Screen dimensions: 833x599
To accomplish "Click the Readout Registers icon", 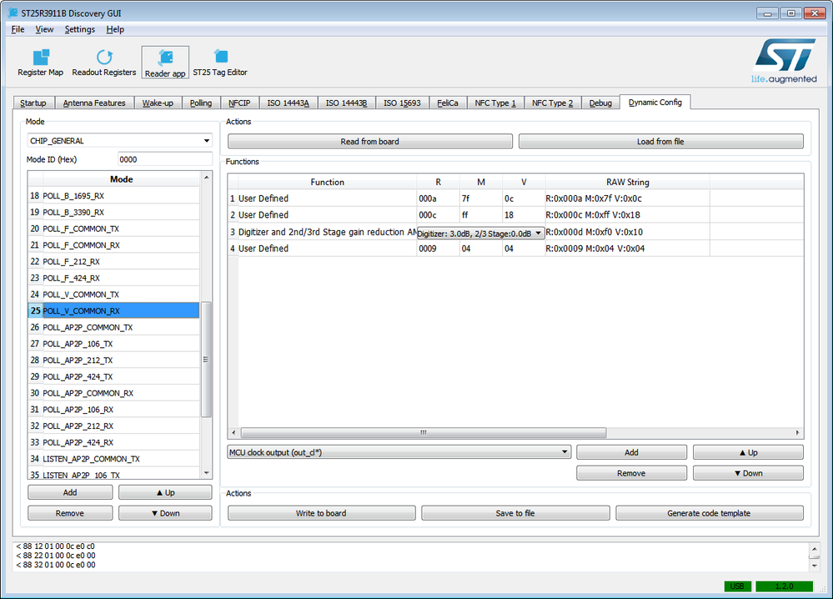I will tap(104, 63).
